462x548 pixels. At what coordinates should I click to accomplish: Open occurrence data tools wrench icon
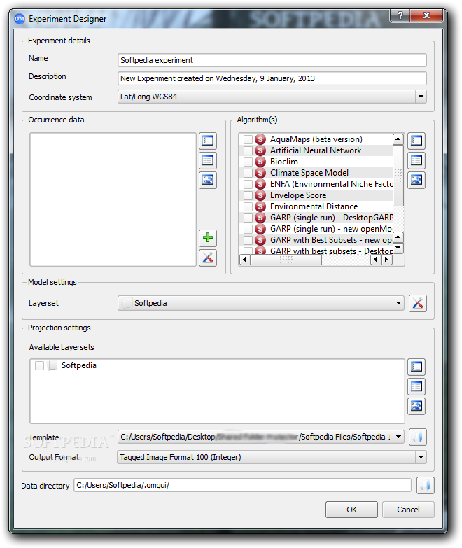[x=208, y=258]
